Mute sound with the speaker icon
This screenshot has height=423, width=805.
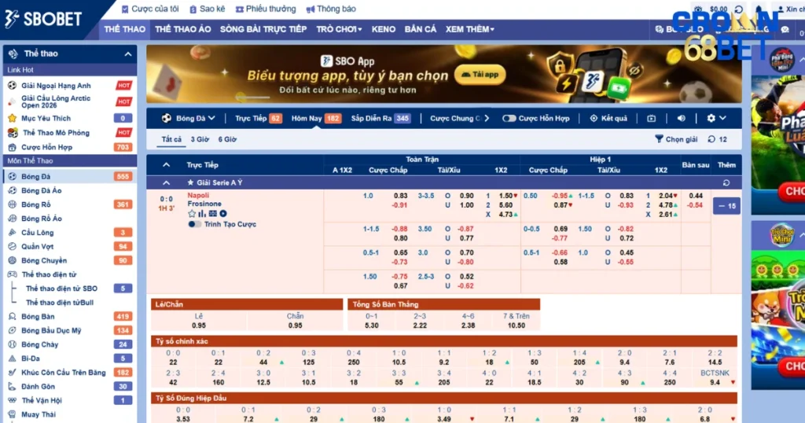point(682,118)
